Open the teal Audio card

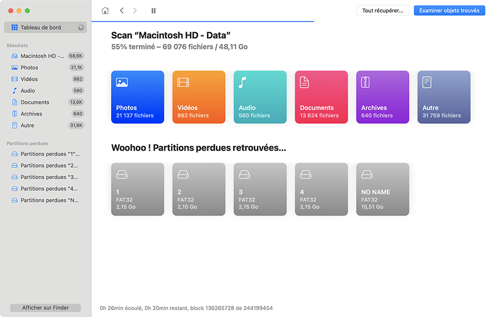click(x=260, y=97)
